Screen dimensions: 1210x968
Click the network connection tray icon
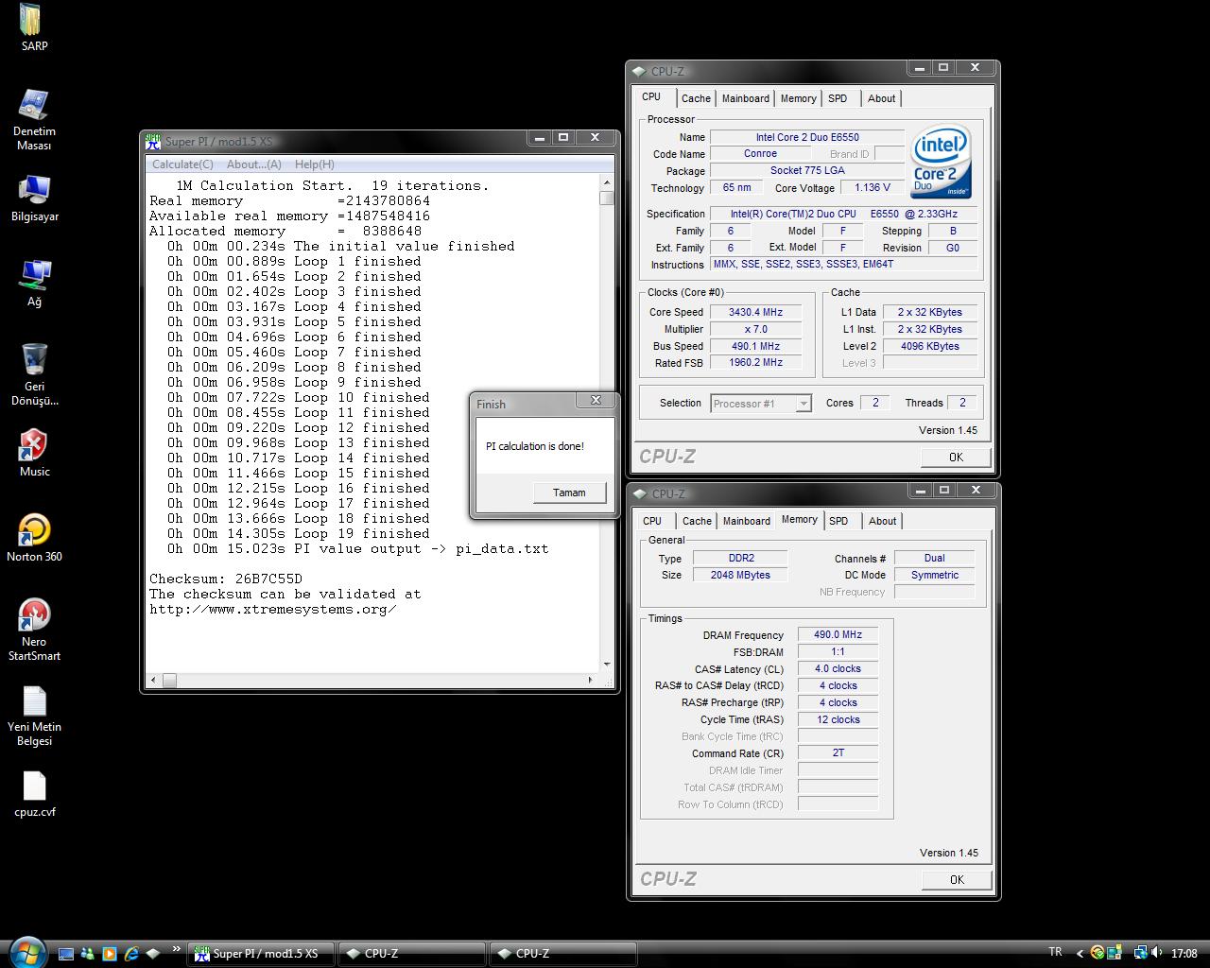click(x=1141, y=953)
